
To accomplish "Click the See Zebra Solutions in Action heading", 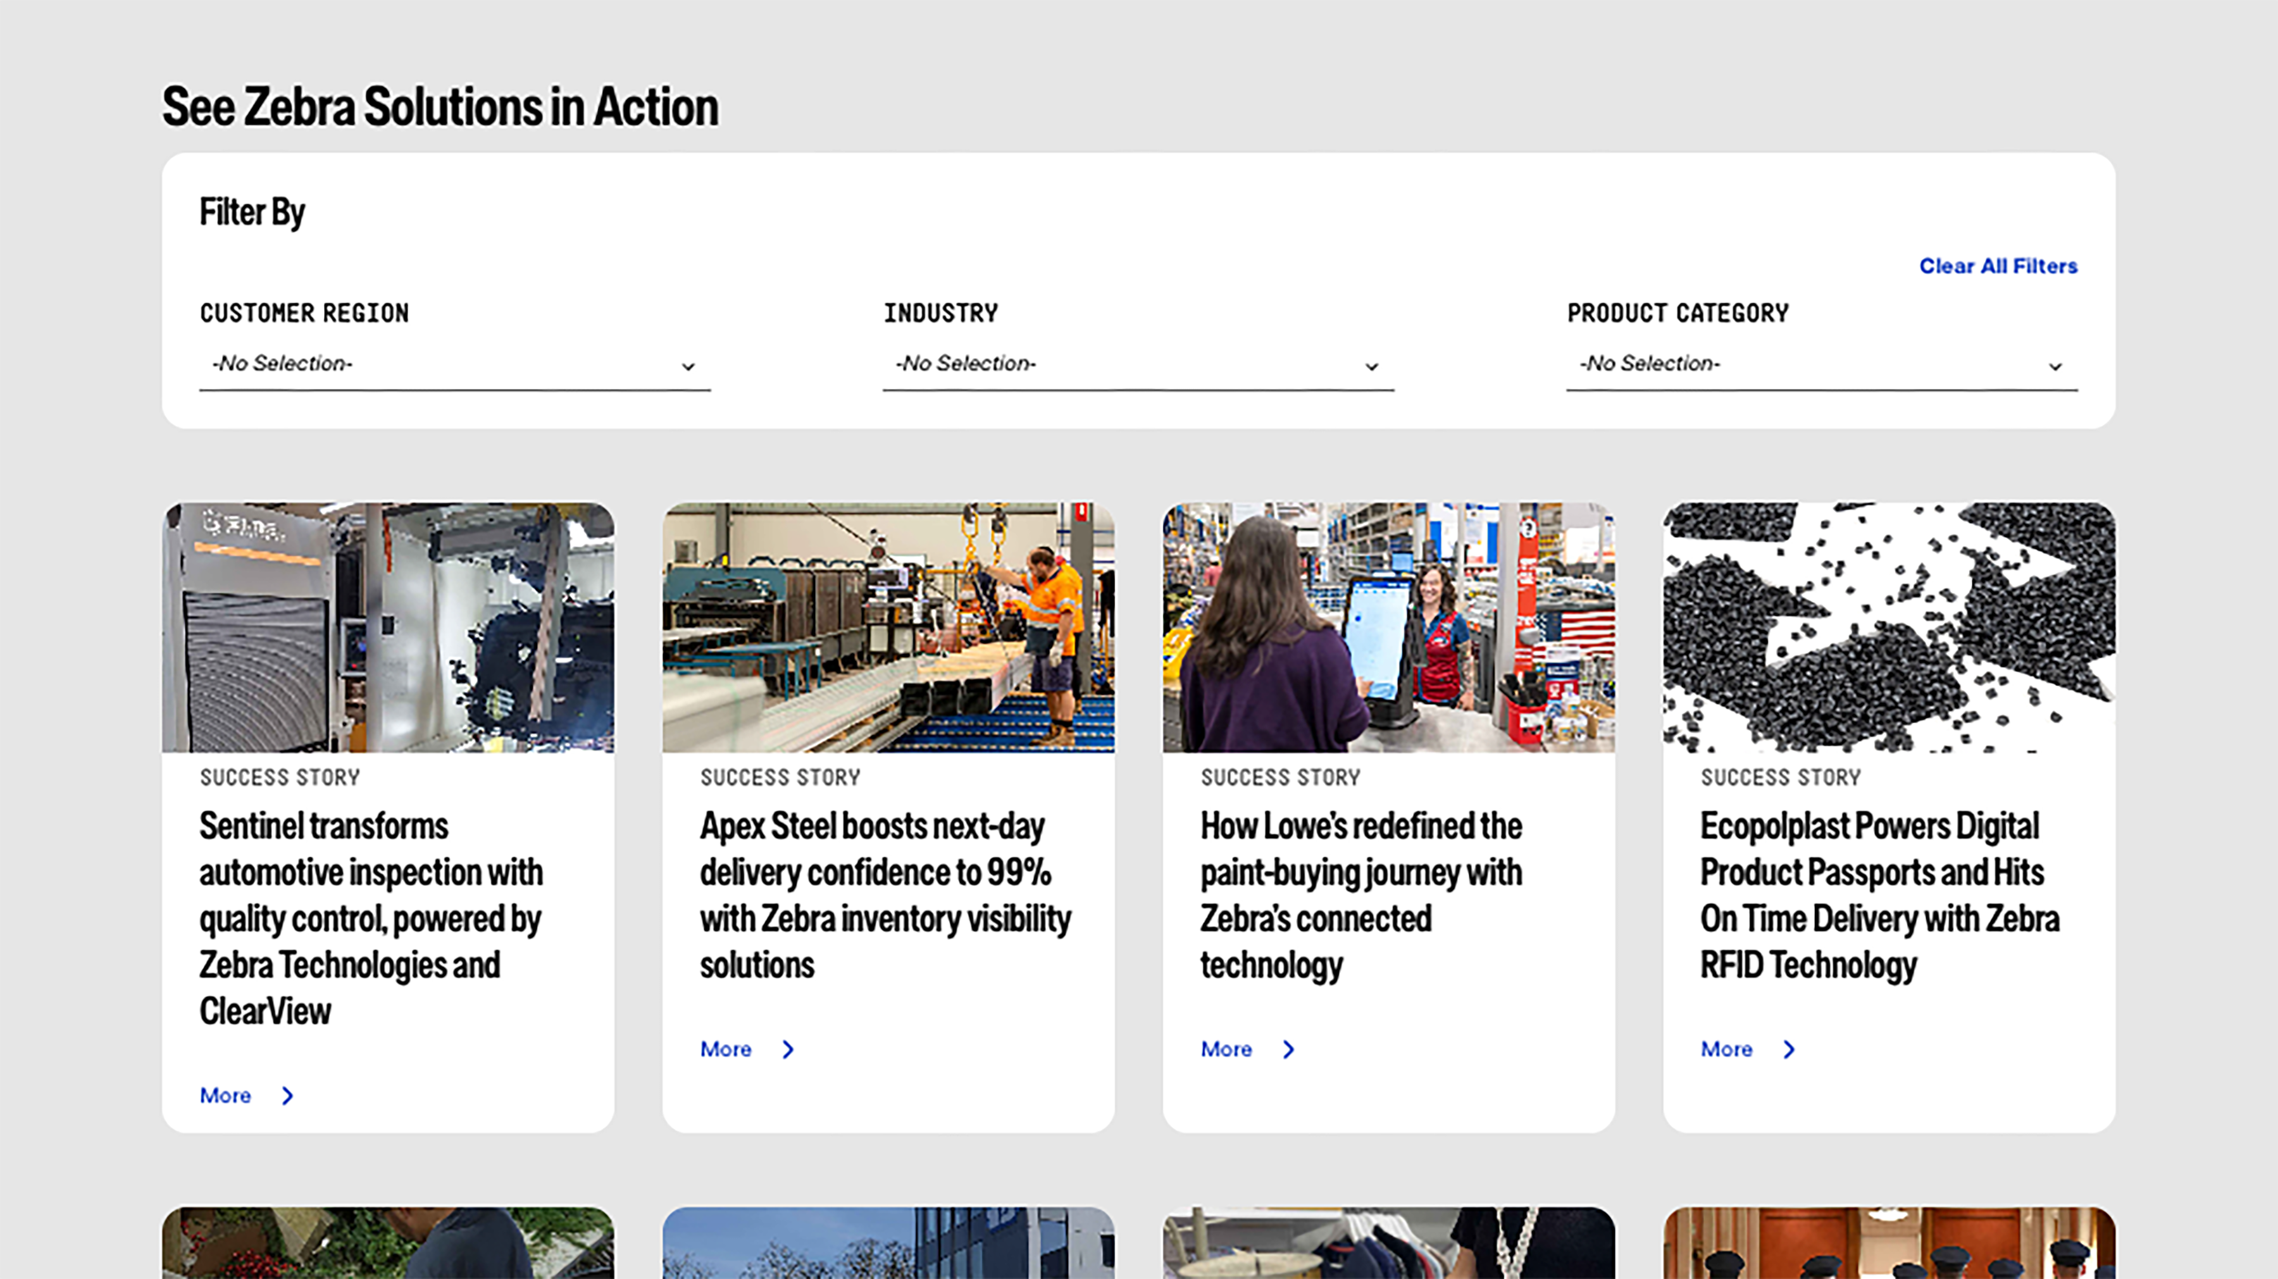I will [440, 106].
